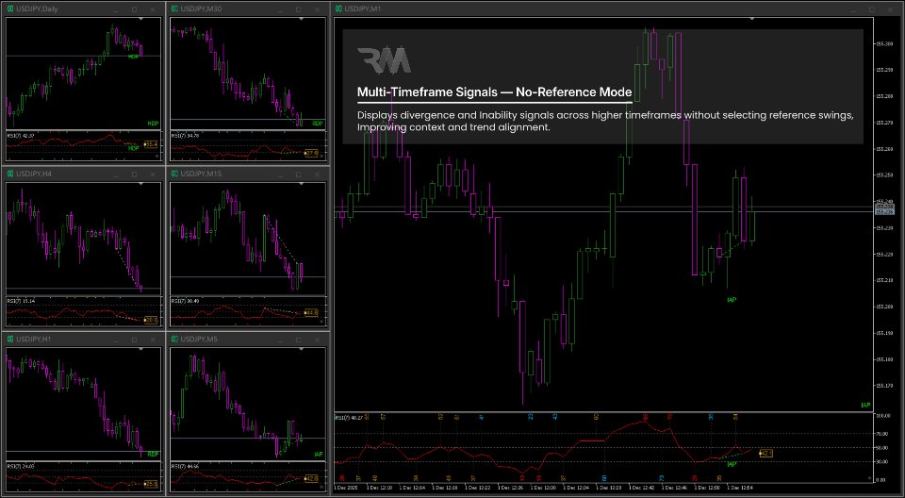The height and width of the screenshot is (498, 905).
Task: Click the RSI(7) 30.49 label in M15 chart
Action: pos(185,301)
